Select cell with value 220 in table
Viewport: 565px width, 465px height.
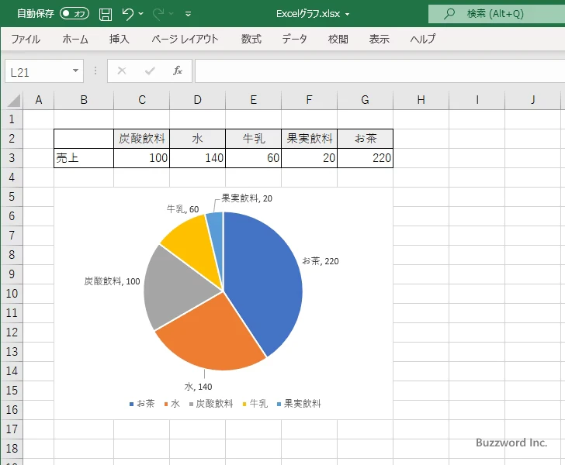coord(365,158)
